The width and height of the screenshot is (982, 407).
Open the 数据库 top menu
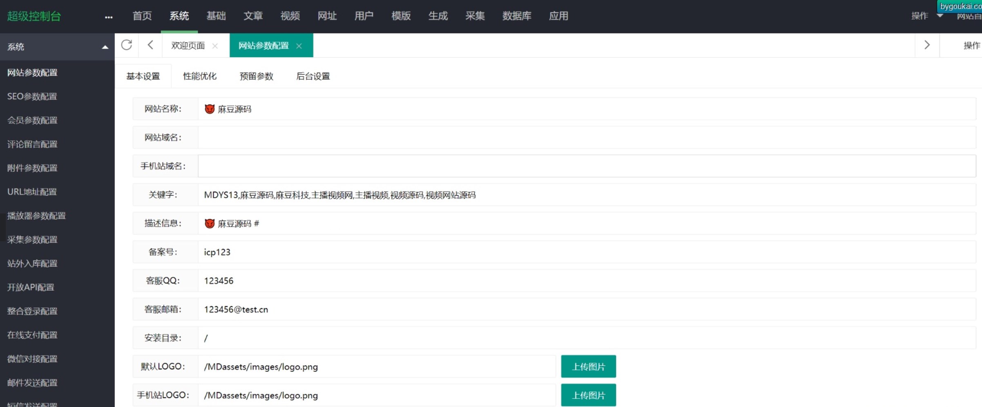(517, 16)
